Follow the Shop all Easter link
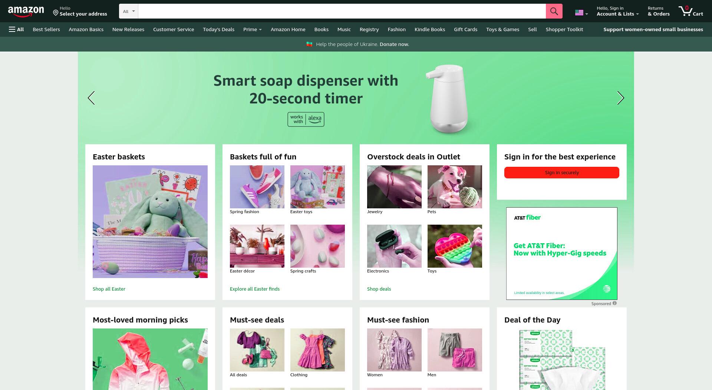This screenshot has height=390, width=712. tap(109, 289)
